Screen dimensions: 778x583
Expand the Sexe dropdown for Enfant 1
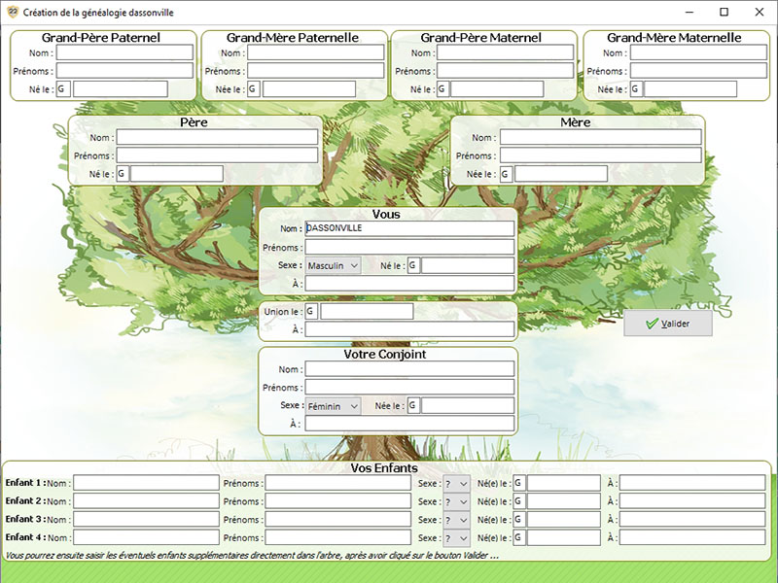[457, 483]
